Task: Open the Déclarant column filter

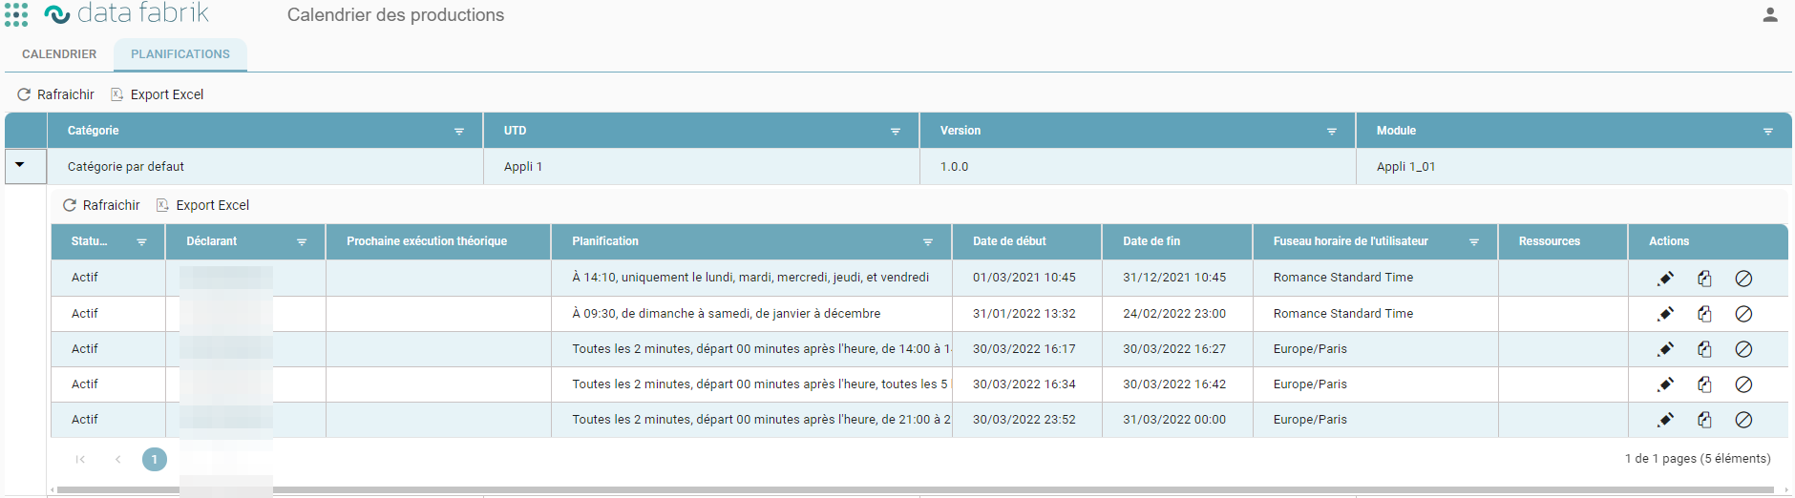Action: point(302,242)
